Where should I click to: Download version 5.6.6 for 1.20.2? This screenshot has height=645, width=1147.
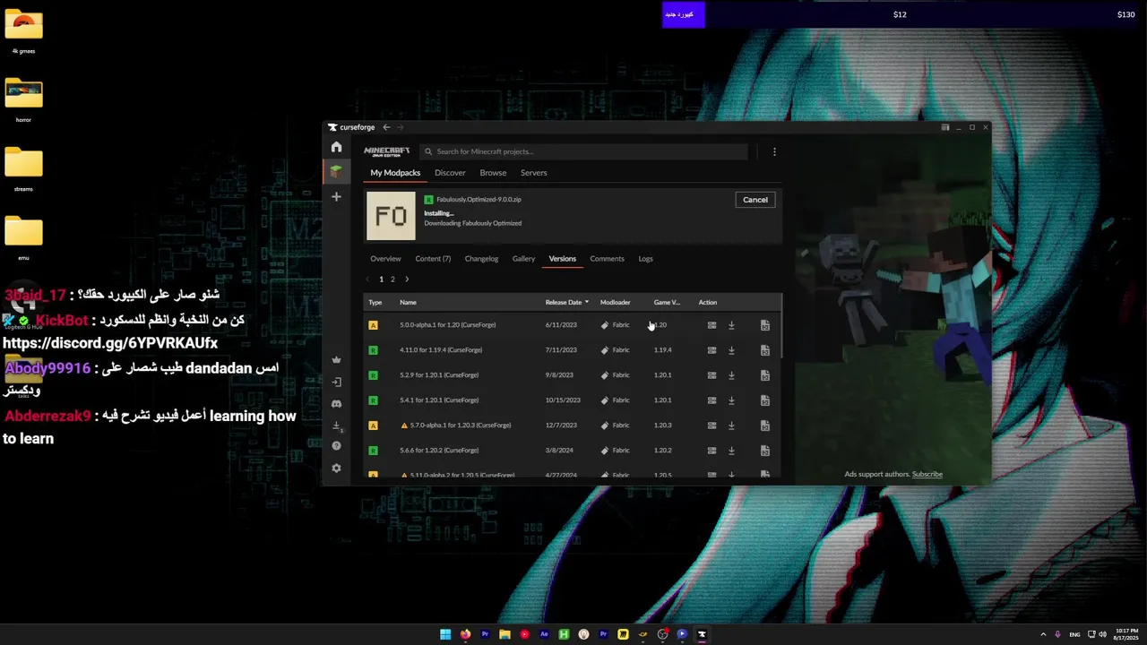[x=731, y=451]
